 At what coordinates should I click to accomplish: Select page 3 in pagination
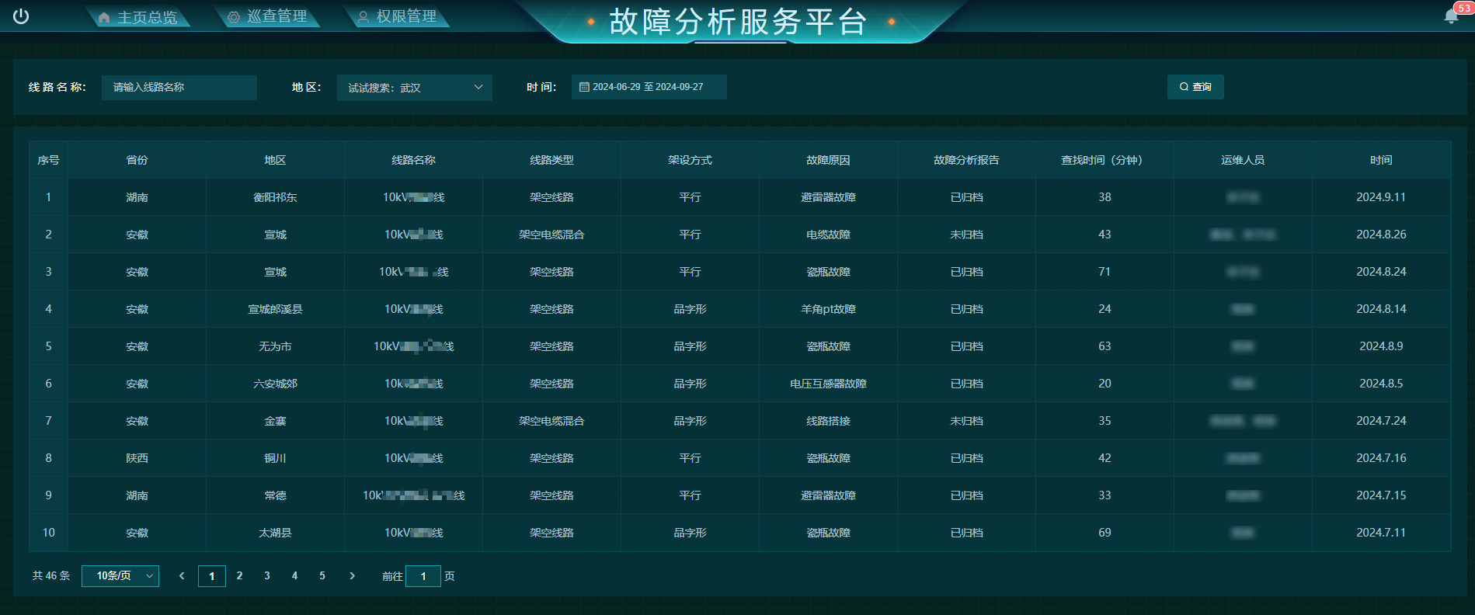(x=267, y=576)
